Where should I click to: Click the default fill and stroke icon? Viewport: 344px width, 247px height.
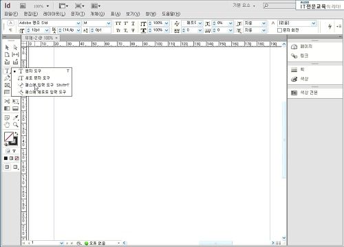(x=6, y=144)
